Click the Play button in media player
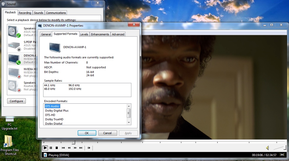Image resolution: width=289 pixels, height=161 pixels. (45, 148)
